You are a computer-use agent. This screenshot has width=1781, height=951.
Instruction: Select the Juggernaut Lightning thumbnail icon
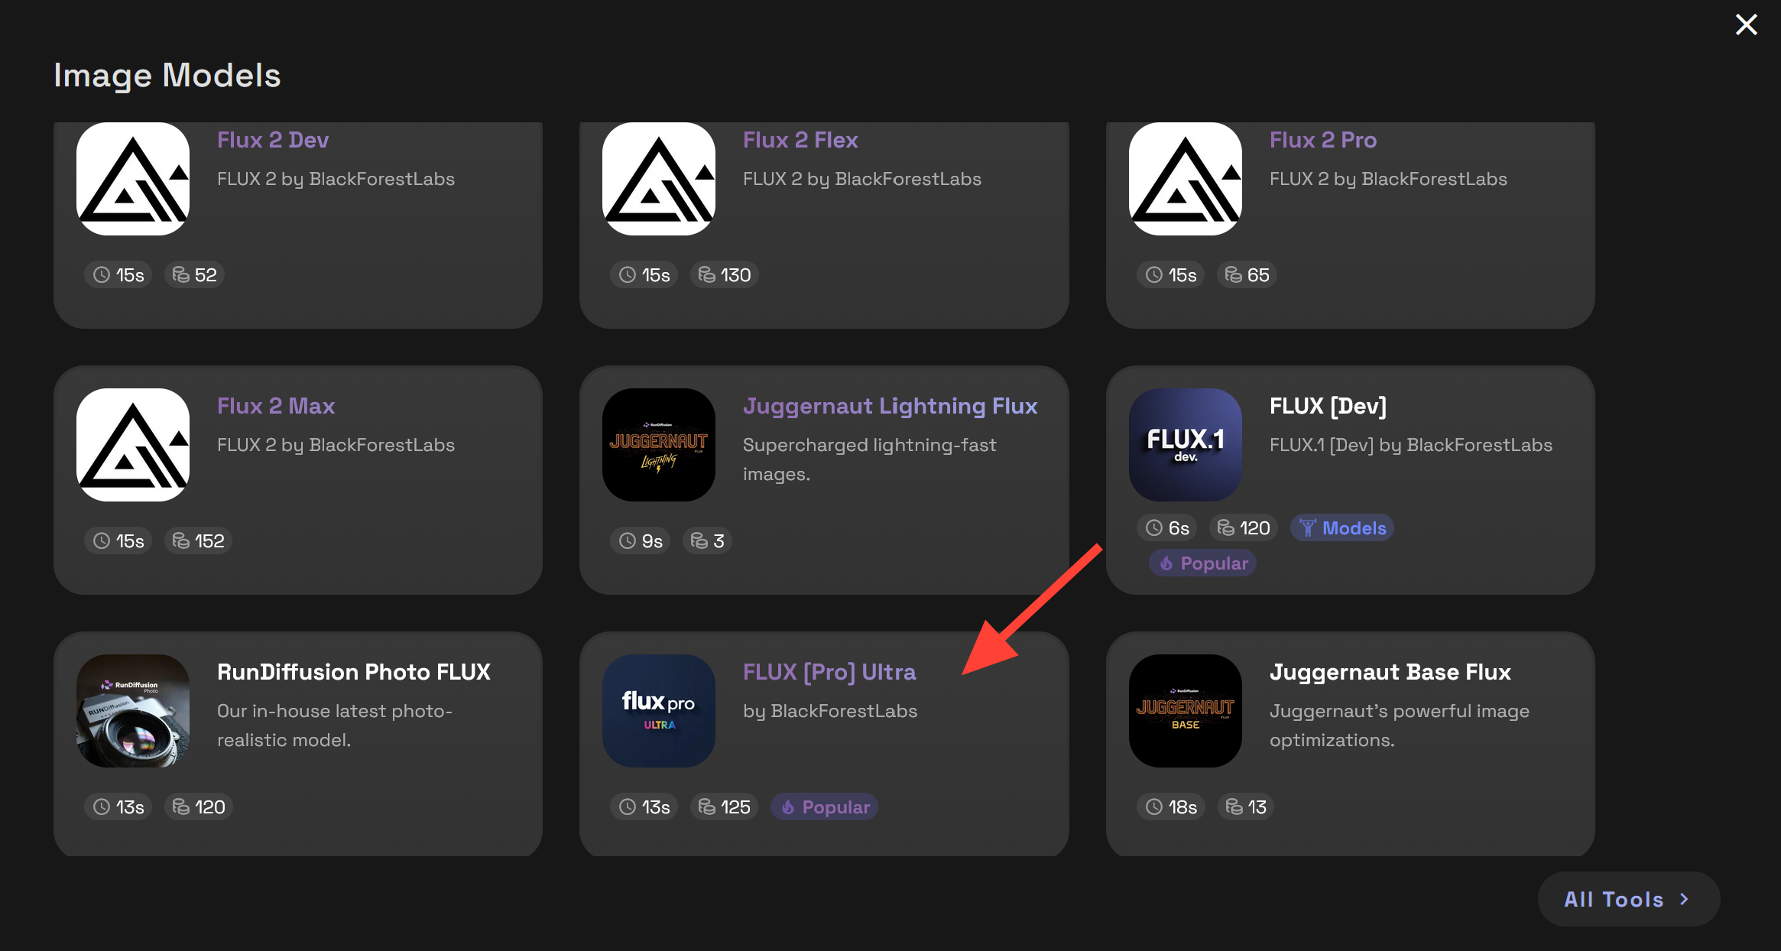[x=659, y=445]
